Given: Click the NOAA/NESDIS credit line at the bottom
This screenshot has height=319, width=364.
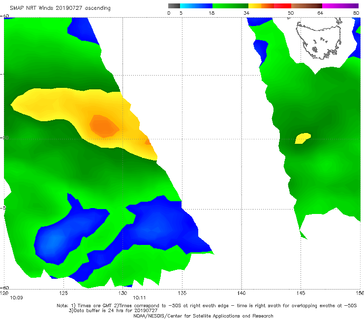Looking at the screenshot, I should [203, 316].
